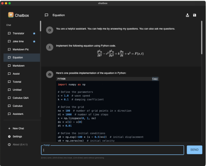Start a New Chat

coord(22,129)
